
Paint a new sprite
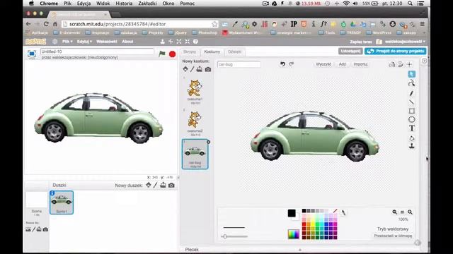(155, 185)
